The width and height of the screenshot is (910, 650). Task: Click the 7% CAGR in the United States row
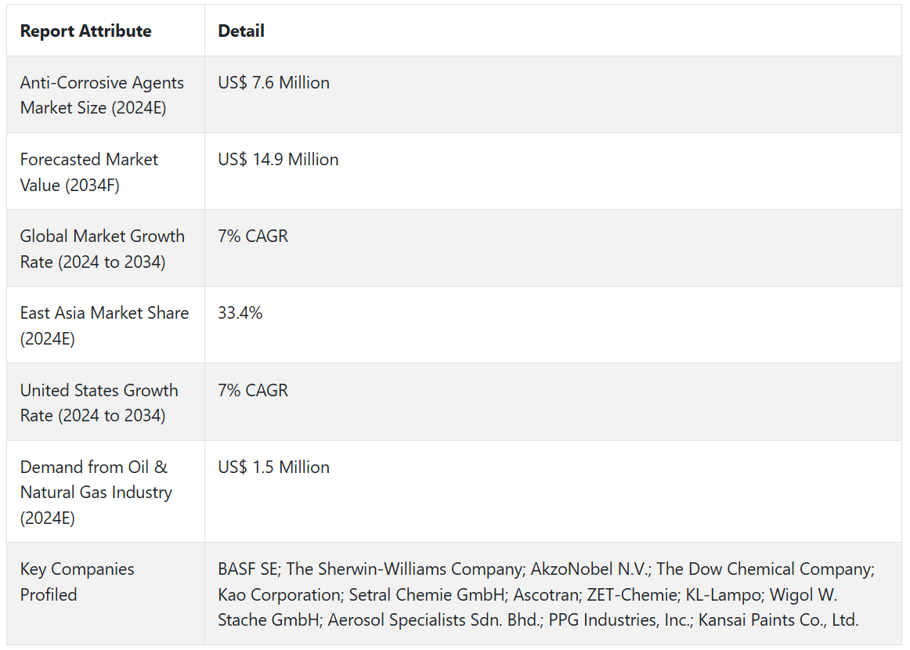(x=253, y=390)
